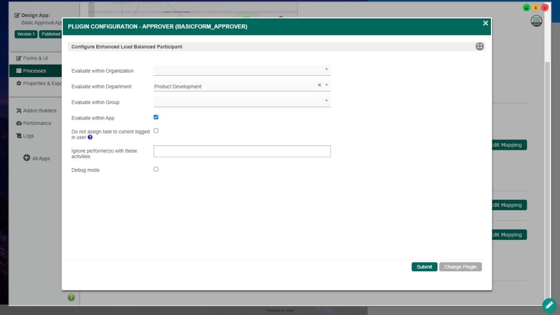Click the orange pin window icon
The image size is (560, 315).
click(x=535, y=8)
